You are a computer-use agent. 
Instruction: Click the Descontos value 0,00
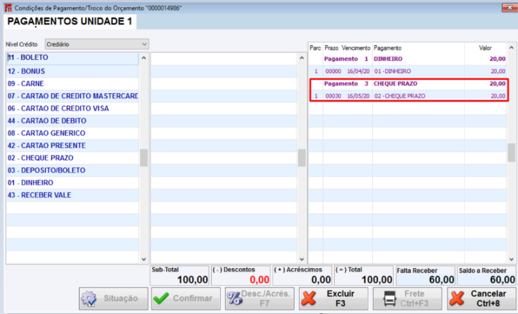pos(260,280)
